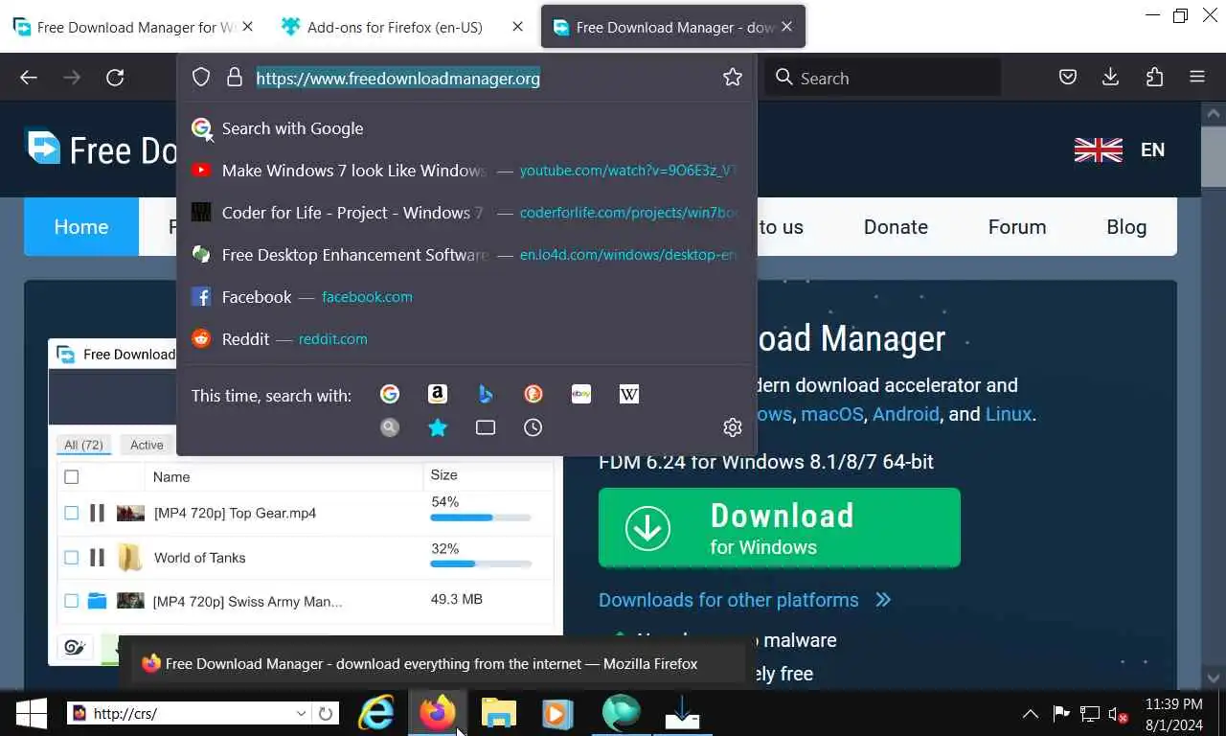Open Internet Explorer from taskbar
The width and height of the screenshot is (1226, 736).
tap(376, 713)
